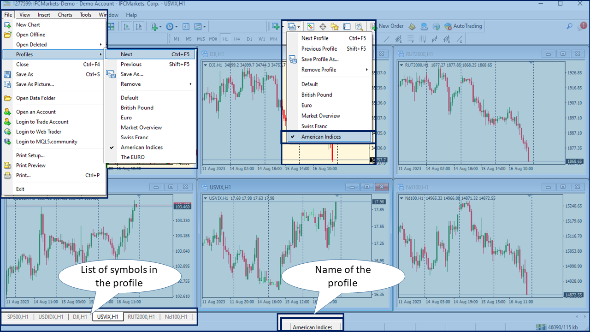Click the Zoom In magnifier toolbar icon
Screen dimensions: 590x332
point(359,26)
